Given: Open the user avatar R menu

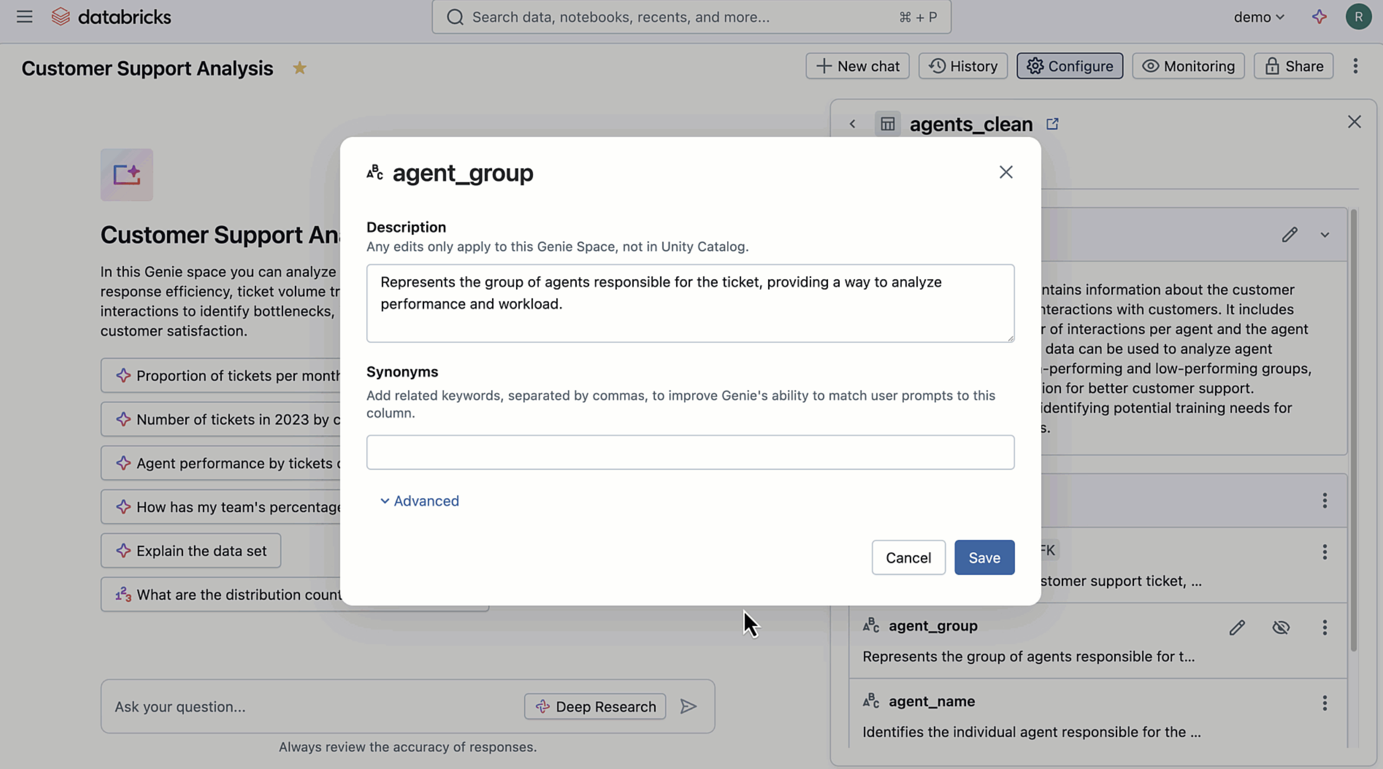Looking at the screenshot, I should point(1358,17).
